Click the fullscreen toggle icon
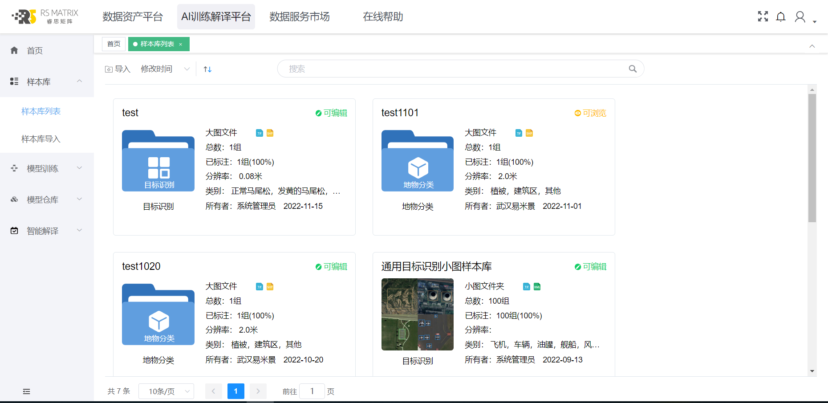Screen dimensions: 828x403 pyautogui.click(x=763, y=16)
